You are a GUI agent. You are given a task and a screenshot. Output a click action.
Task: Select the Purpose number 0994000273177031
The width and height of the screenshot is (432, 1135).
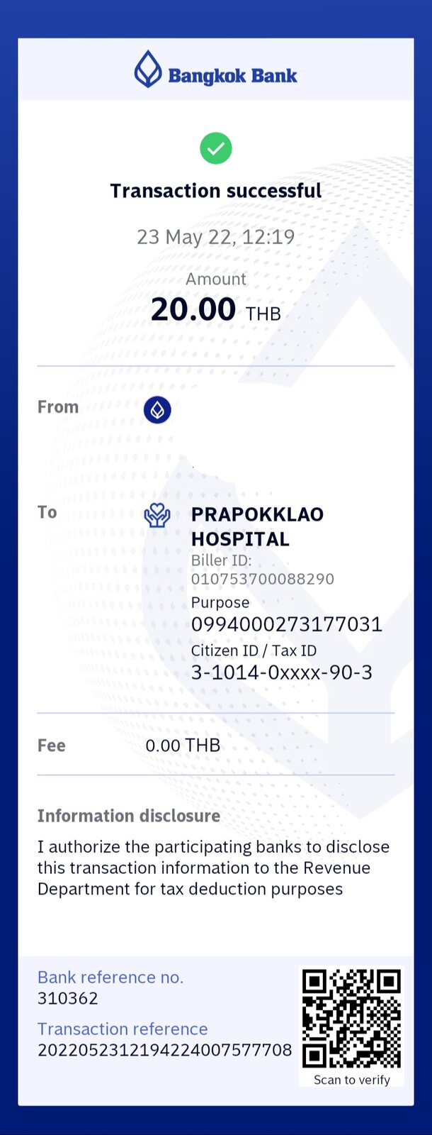pos(287,624)
